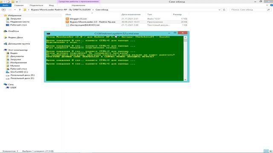Click the Сам обход breadcrumb segment
The width and height of the screenshot is (273, 153).
102,10
